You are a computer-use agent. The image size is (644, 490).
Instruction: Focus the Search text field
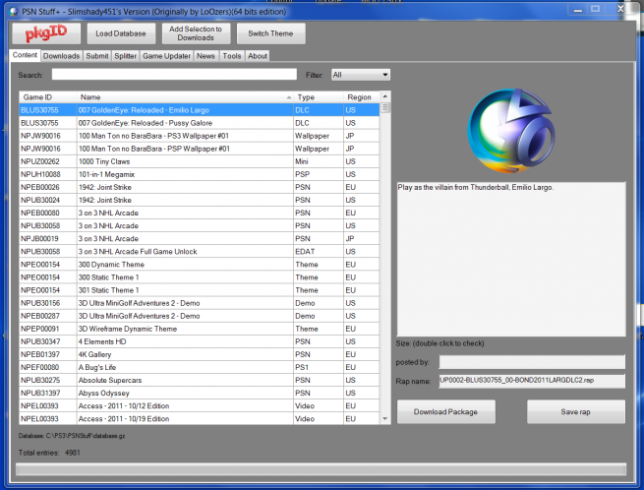click(x=174, y=75)
